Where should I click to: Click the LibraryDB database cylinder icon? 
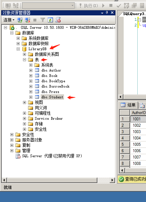24,49
